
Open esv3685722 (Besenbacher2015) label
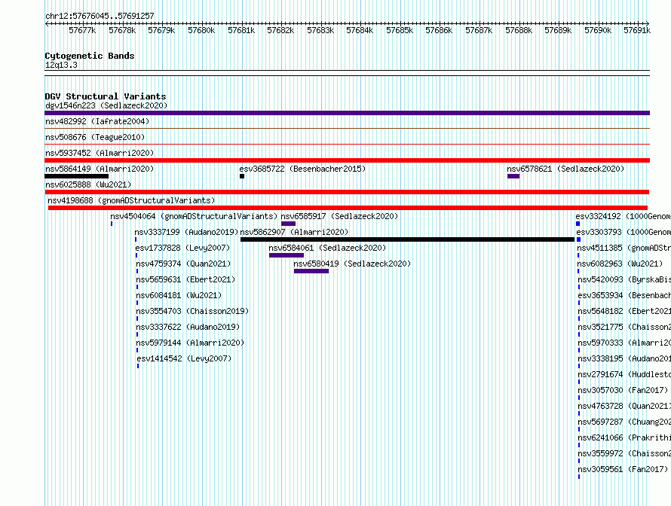302,169
